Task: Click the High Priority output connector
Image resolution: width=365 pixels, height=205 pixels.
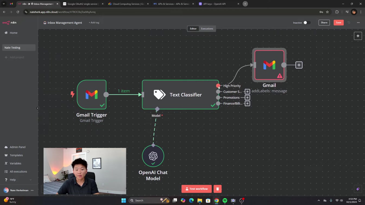Action: (218, 86)
